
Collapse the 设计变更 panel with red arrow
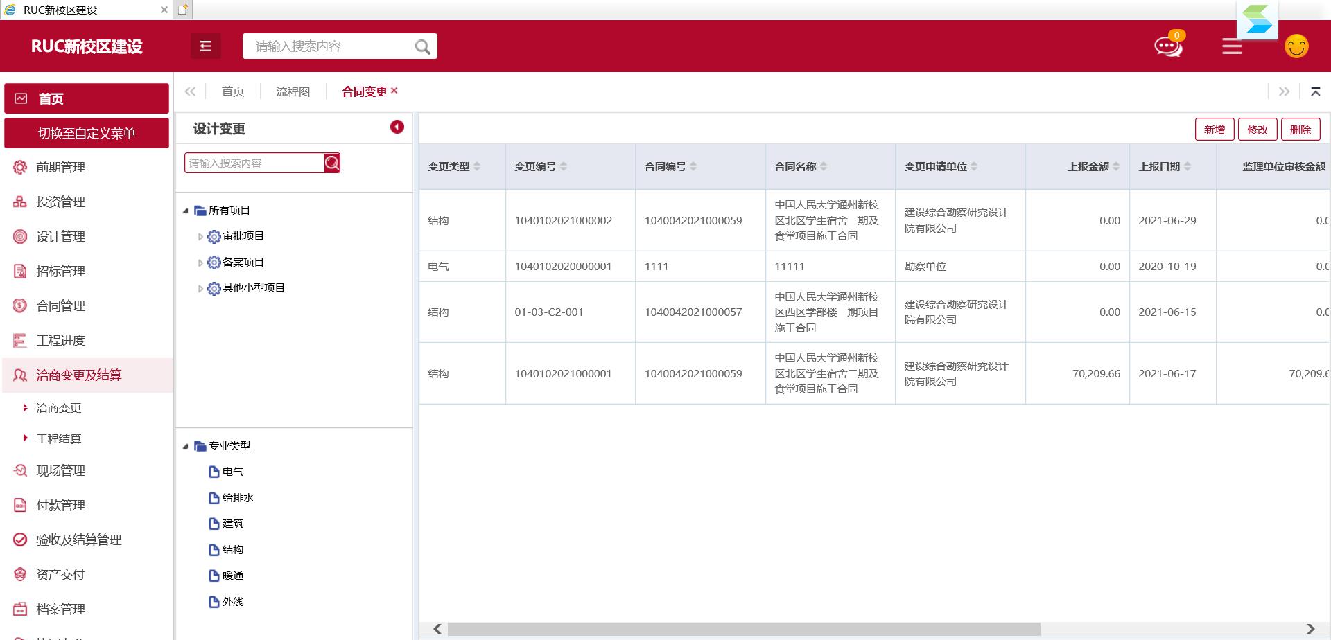click(x=397, y=127)
